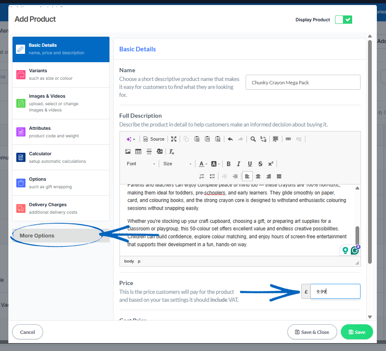Open the Calculator section
The height and width of the screenshot is (351, 386).
coord(61,157)
